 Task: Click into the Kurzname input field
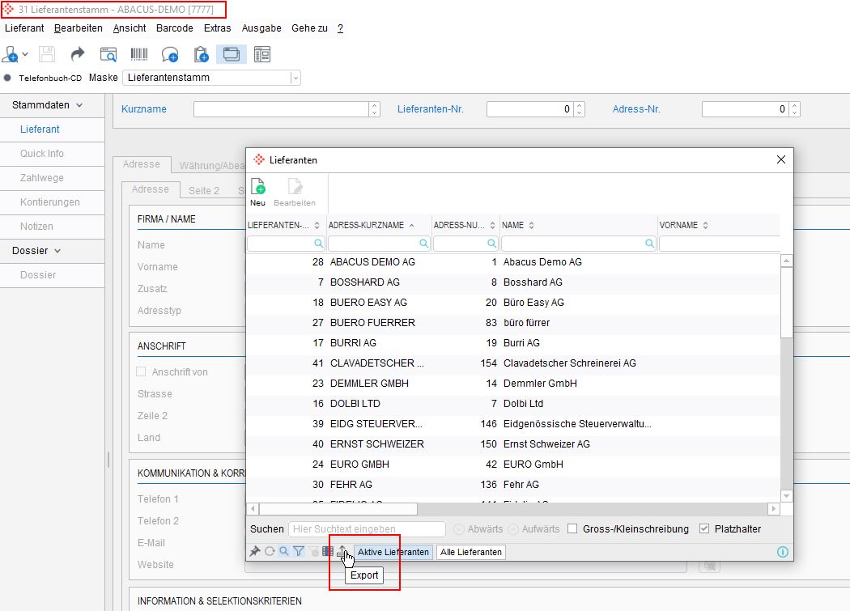tap(282, 109)
